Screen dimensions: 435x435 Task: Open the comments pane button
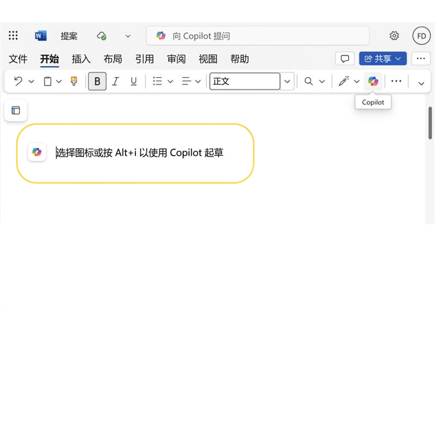[345, 59]
